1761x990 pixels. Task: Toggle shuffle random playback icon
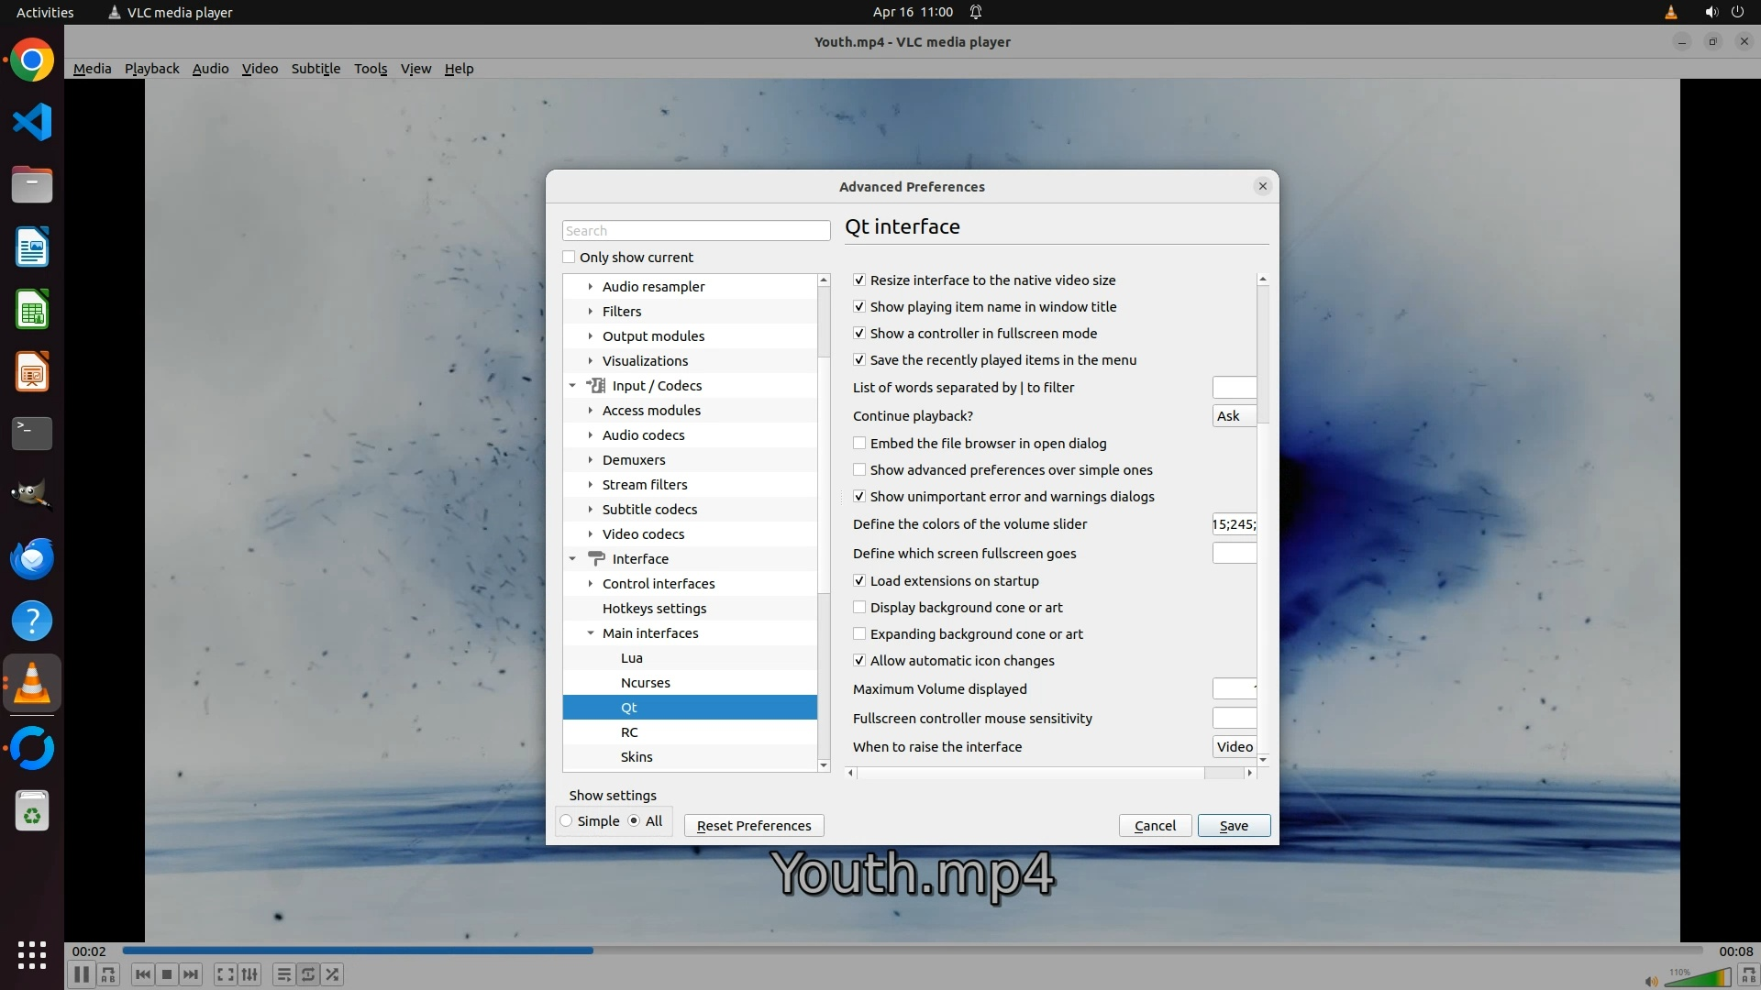click(332, 974)
